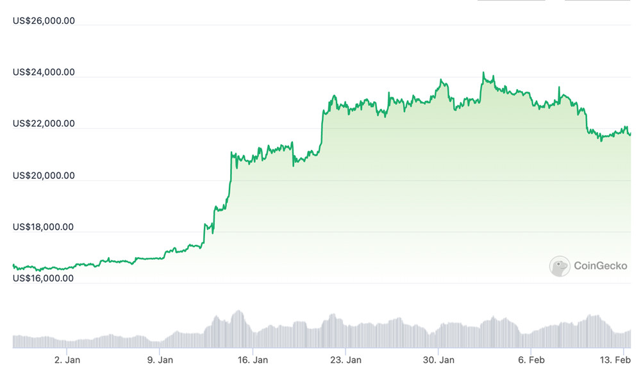Image resolution: width=641 pixels, height=375 pixels.
Task: Click the 16. Jan date label
Action: [x=253, y=360]
